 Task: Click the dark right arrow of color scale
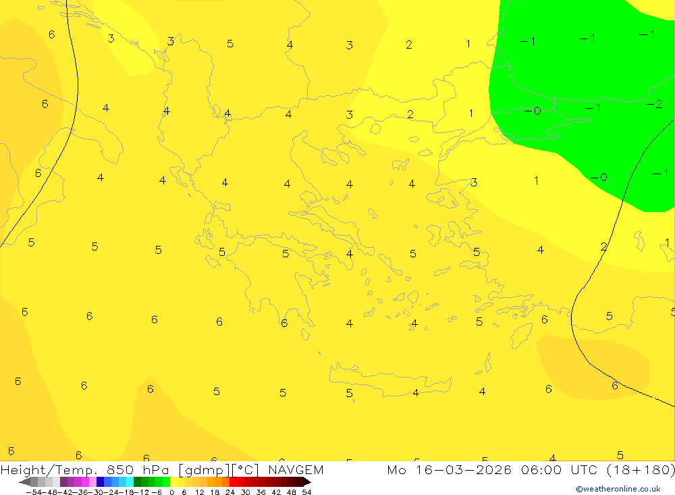pos(306,481)
